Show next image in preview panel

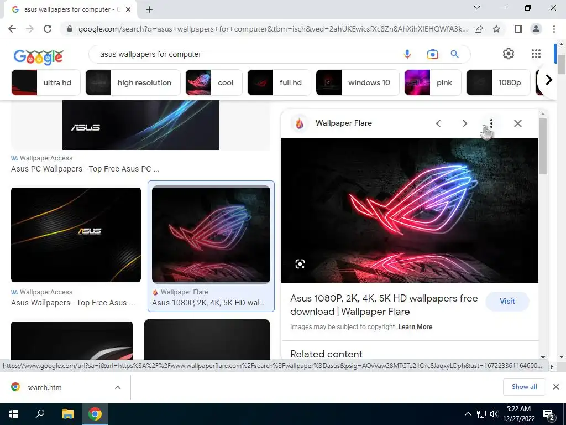[x=464, y=123]
